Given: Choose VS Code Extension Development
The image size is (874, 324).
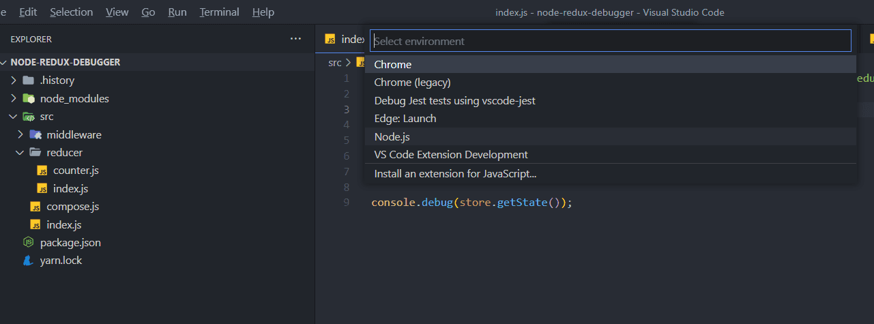Looking at the screenshot, I should click(611, 155).
